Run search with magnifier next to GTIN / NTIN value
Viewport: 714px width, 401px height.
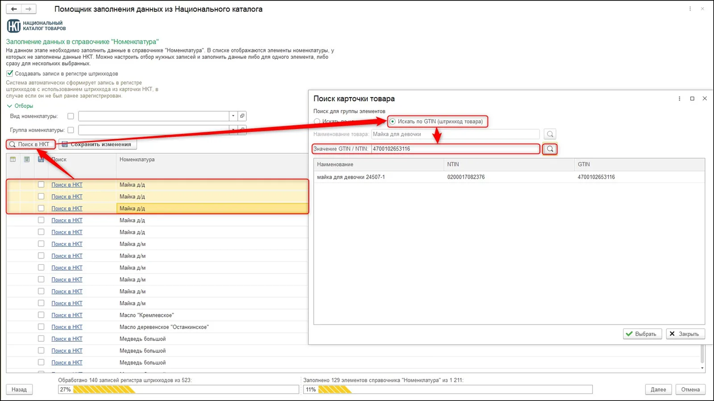550,149
